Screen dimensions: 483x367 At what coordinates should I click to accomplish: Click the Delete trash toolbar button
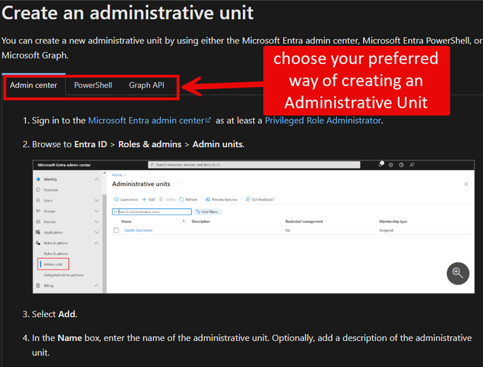[x=168, y=199]
